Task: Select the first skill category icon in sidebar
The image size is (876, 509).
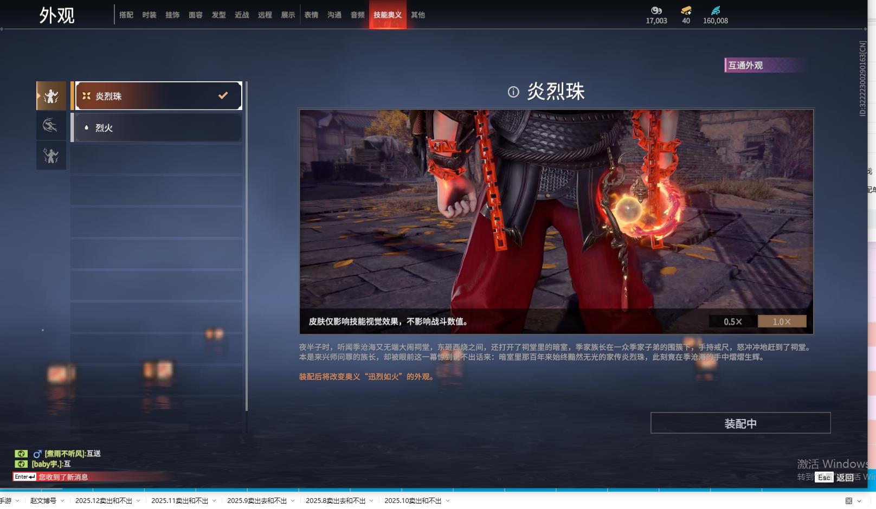Action: (x=51, y=96)
